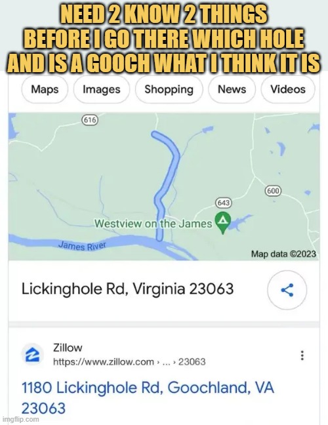Click the Zillow logo favicon

coord(33,355)
